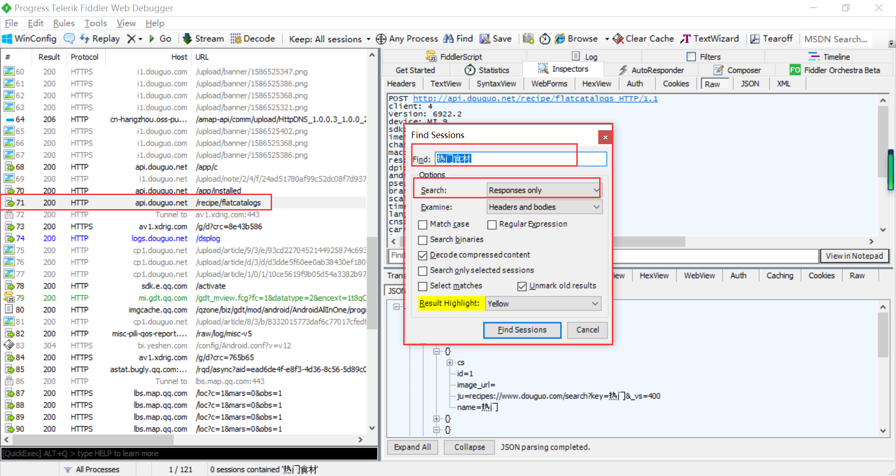Open the Keep: All sessions dropdown

coord(329,39)
